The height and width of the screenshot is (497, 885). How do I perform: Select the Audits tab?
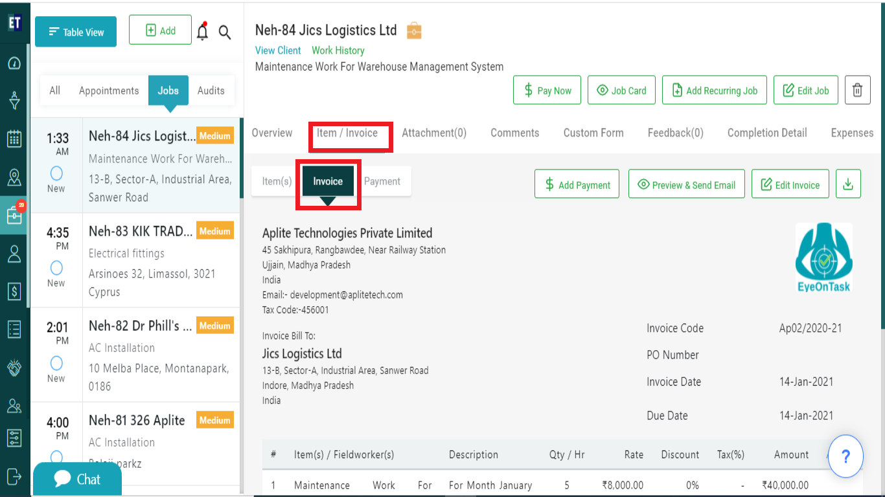[211, 91]
